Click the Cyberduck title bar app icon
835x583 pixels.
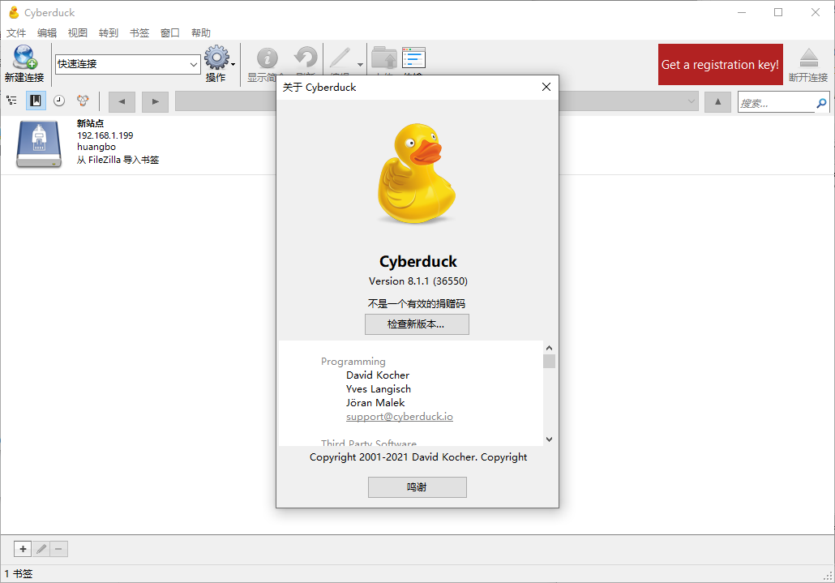[x=14, y=12]
